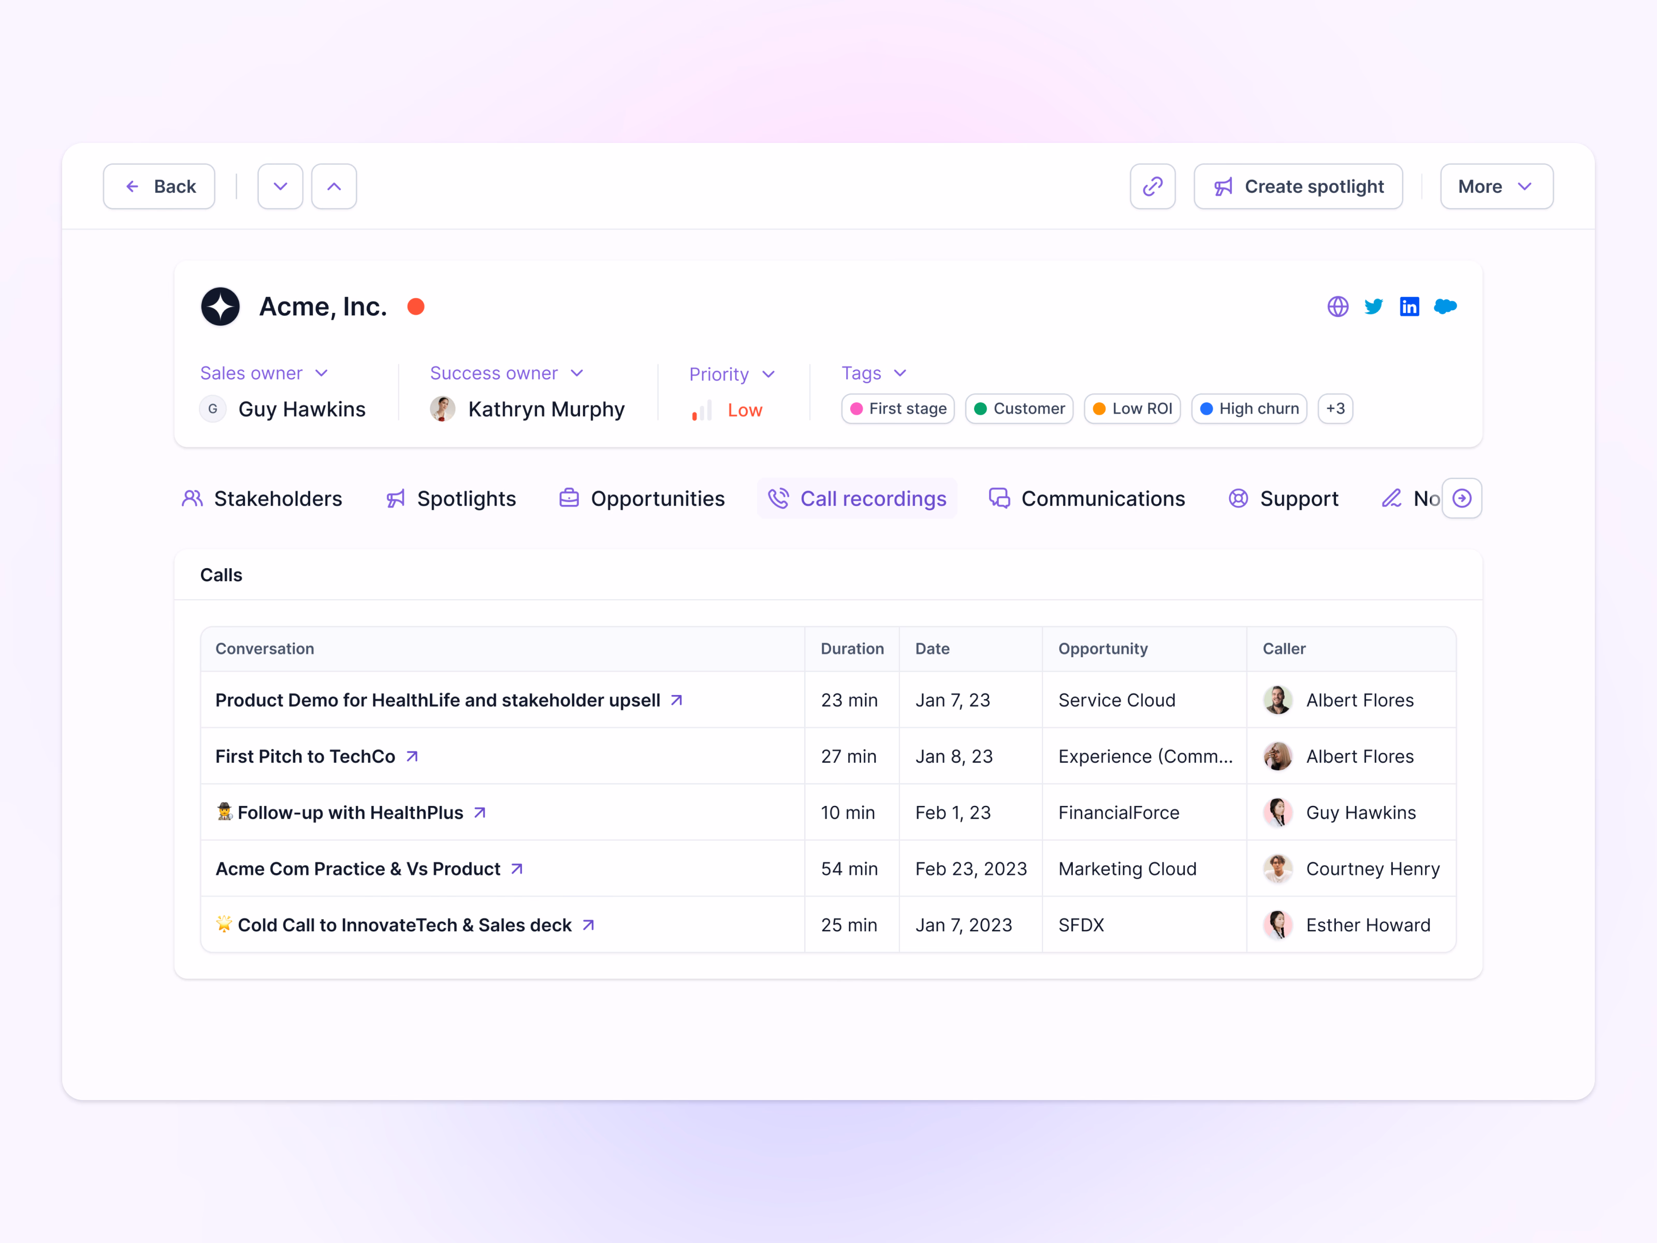Open external link arrow for Follow-up with HealthPlus
This screenshot has height=1243, width=1657.
[x=480, y=812]
